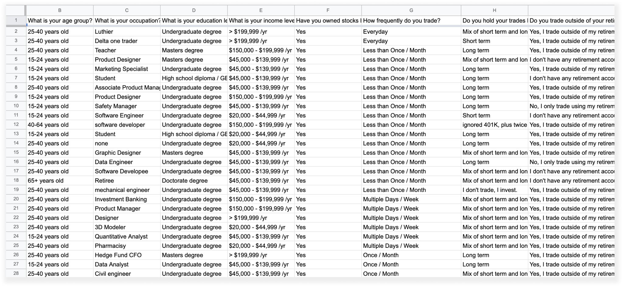Select column E header

[x=261, y=10]
